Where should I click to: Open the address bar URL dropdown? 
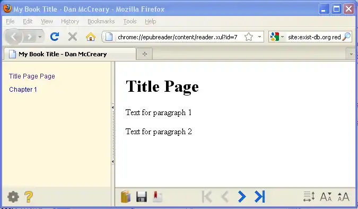[259, 37]
